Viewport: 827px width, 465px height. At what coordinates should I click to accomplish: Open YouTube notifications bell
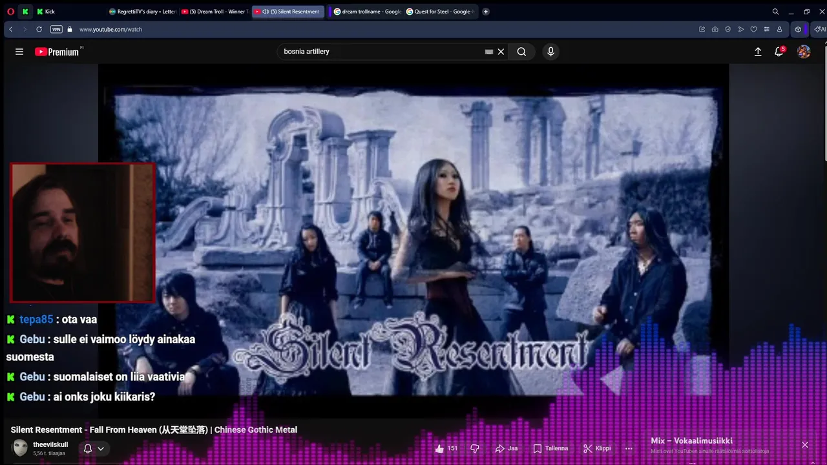tap(779, 52)
